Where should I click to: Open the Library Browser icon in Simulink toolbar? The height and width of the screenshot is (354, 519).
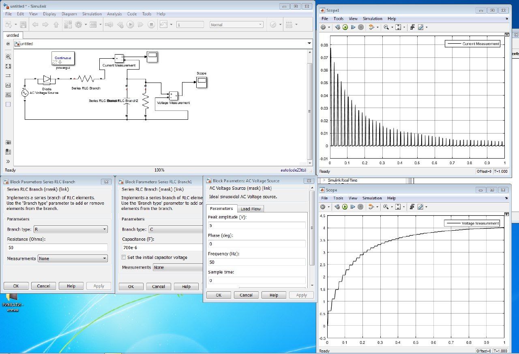tap(67, 25)
